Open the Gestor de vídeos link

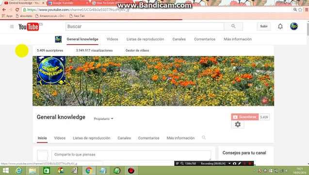137,51
